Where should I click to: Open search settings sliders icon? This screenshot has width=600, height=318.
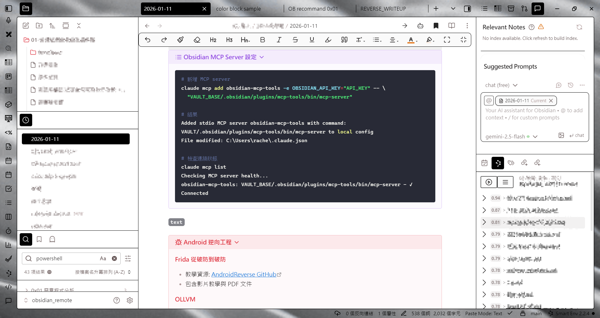point(128,258)
